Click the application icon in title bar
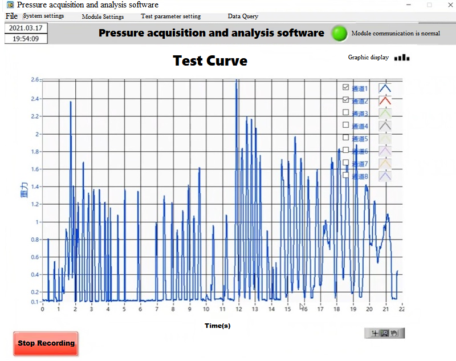 click(10, 5)
